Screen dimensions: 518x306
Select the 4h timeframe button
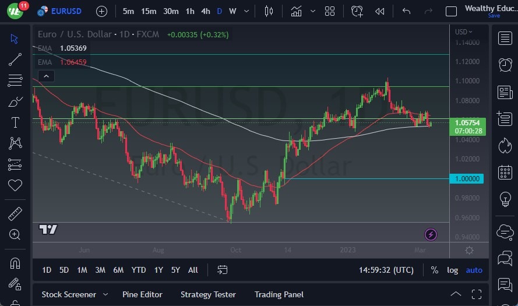[205, 11]
